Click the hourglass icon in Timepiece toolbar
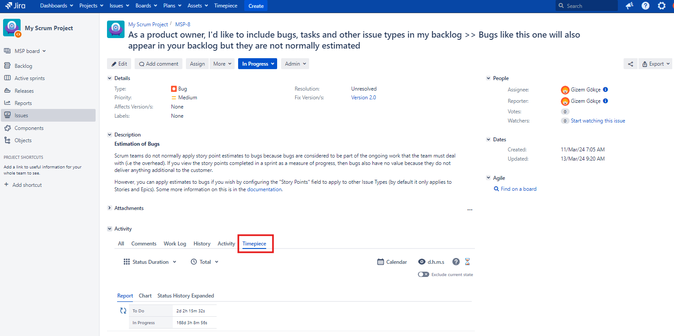 click(467, 262)
